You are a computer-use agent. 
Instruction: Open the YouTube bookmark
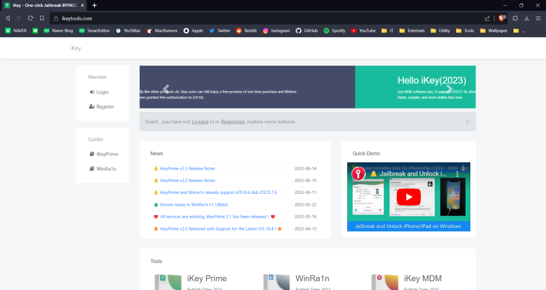click(x=363, y=31)
